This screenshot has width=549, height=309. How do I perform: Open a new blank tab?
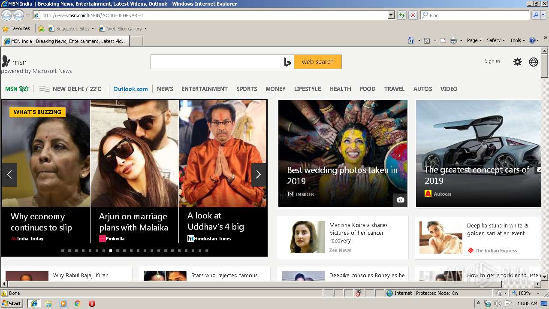136,41
